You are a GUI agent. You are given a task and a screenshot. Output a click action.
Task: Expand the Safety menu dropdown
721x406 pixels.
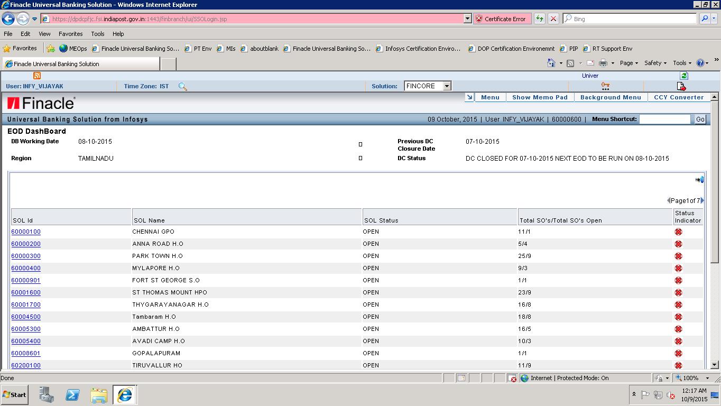pyautogui.click(x=655, y=63)
